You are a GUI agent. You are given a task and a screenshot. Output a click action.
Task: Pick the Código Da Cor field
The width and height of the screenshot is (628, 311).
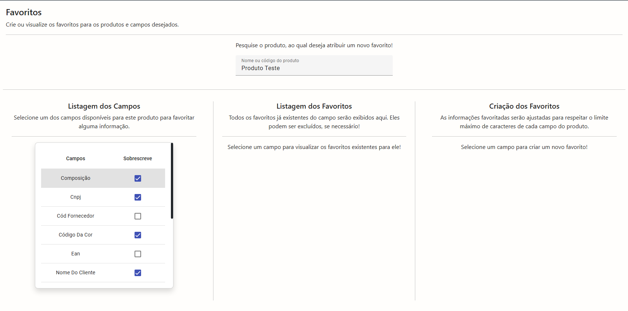coord(76,235)
